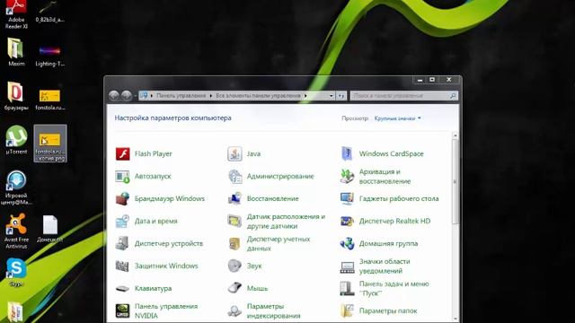Click the Клавиатура icon
Screen dimensions: 575x323
[122, 289]
